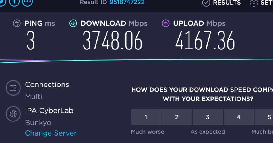Click the Connections multi-arrow icon
This screenshot has height=143, width=273.
coord(13,88)
